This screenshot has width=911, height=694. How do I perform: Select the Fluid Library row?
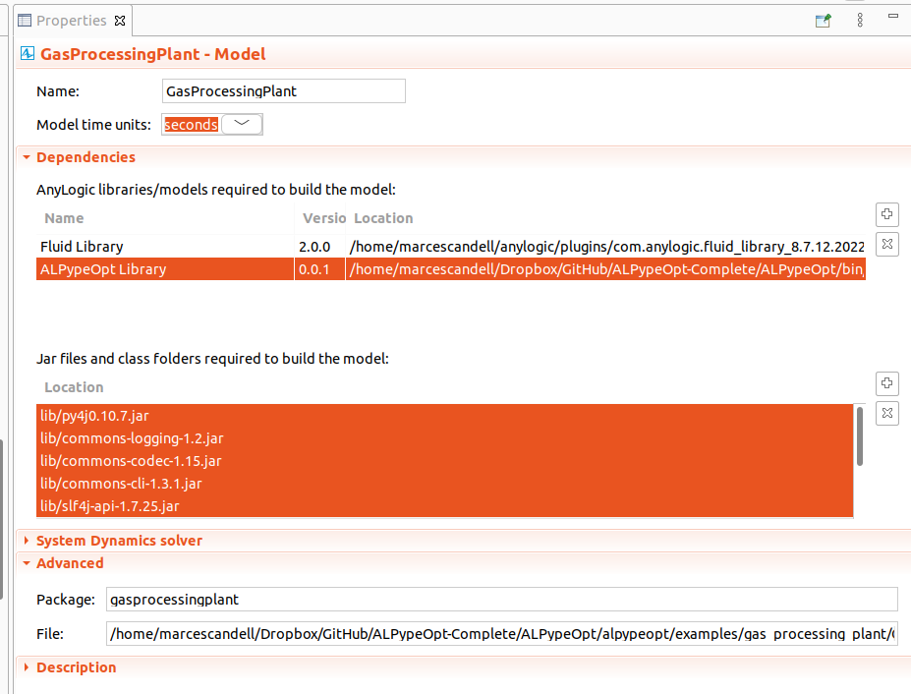[451, 247]
